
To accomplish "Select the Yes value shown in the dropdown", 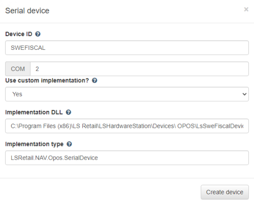I will [x=17, y=94].
